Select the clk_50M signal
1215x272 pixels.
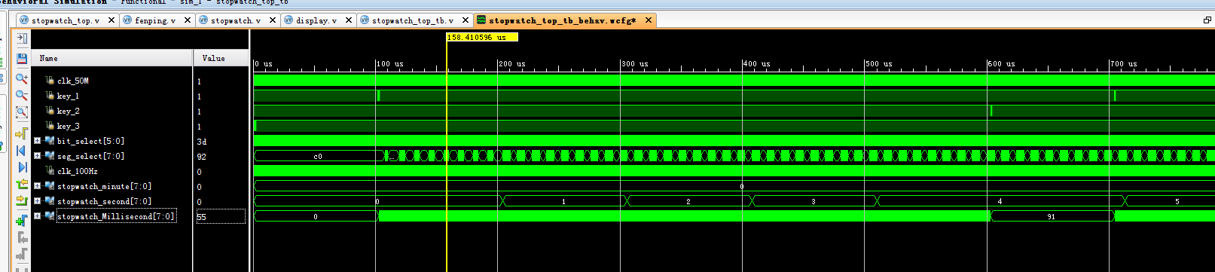click(73, 81)
